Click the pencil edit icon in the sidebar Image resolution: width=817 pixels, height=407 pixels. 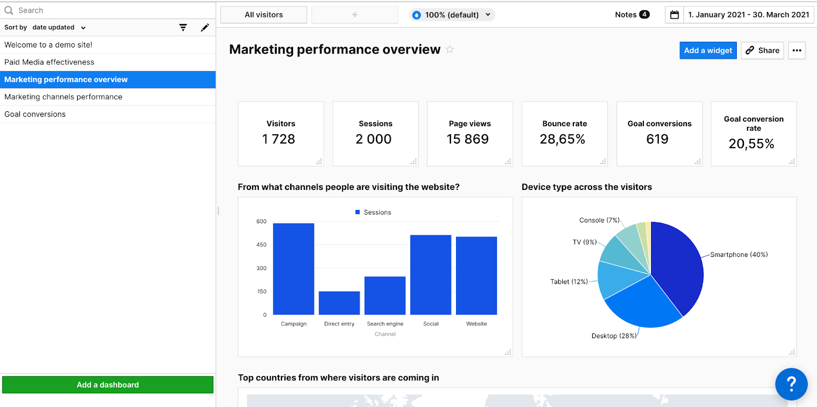205,28
